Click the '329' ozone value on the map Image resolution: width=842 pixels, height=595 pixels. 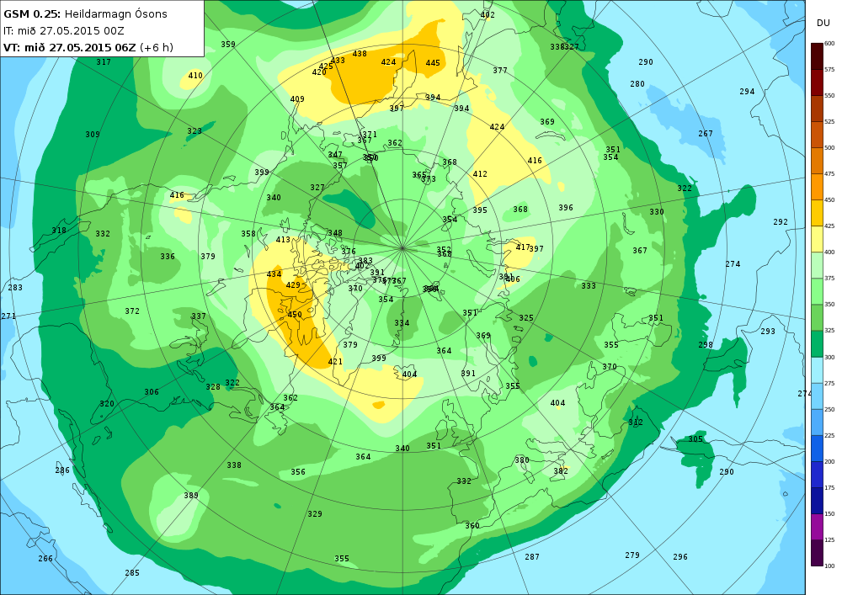pyautogui.click(x=315, y=514)
